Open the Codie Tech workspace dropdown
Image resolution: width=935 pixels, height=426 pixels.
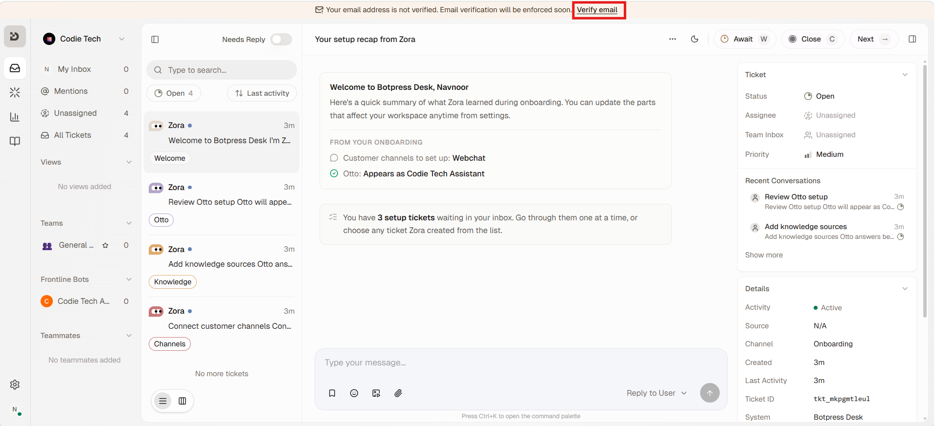122,39
